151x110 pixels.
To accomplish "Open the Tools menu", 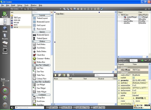I will coord(26,5).
